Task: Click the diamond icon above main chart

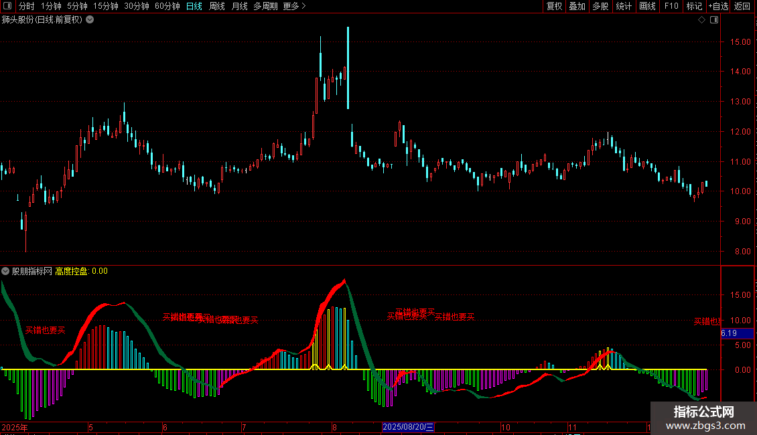Action: (701, 20)
